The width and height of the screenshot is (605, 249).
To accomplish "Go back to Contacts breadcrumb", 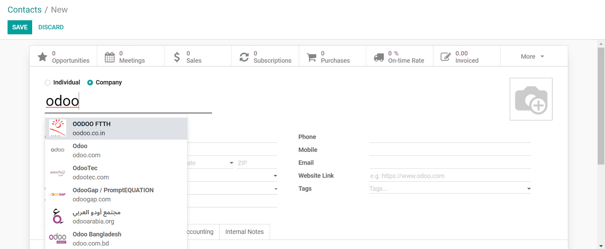I will point(25,10).
